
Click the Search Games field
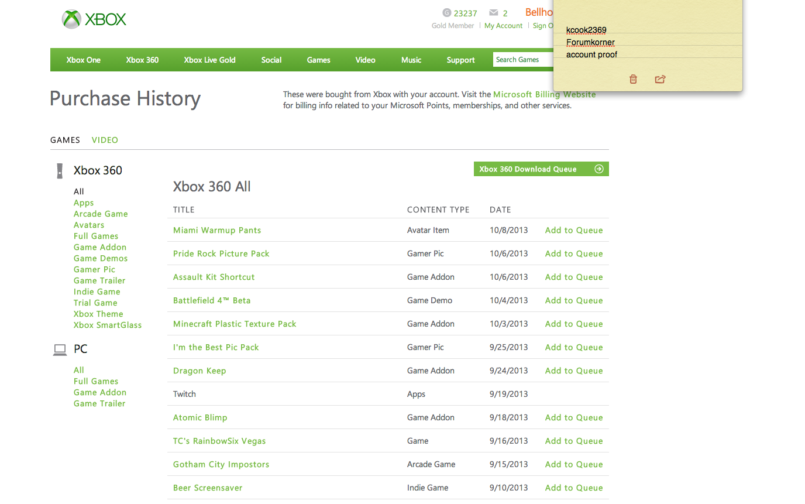[x=523, y=59]
